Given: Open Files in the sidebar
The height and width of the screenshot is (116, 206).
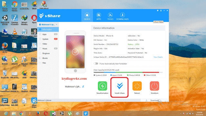Looking at the screenshot, I should coord(48,63).
